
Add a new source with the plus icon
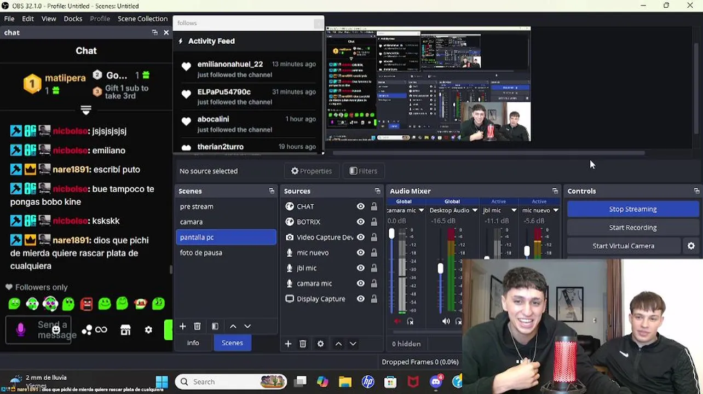(x=288, y=344)
